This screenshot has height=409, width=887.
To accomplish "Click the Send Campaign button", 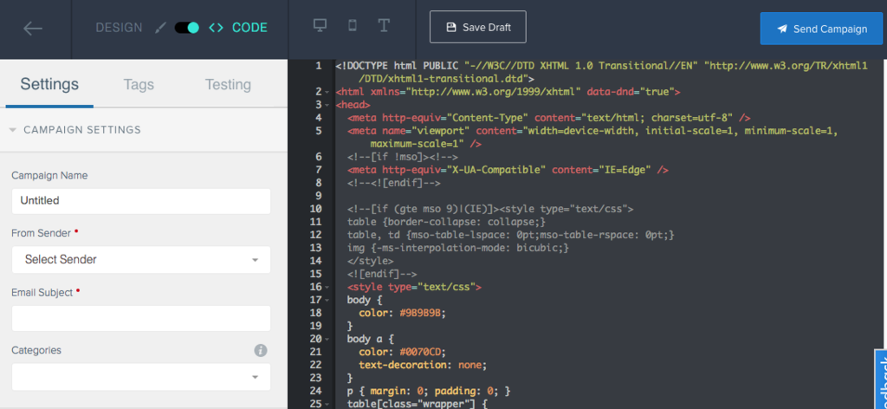I will [x=821, y=29].
